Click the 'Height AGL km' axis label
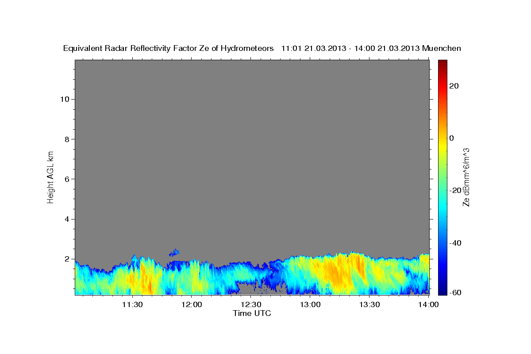 pos(50,177)
